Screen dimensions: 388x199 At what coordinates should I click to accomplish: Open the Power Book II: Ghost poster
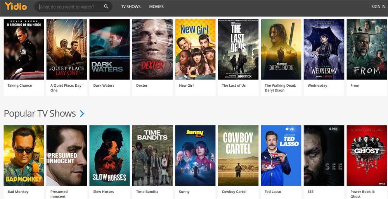pyautogui.click(x=366, y=155)
